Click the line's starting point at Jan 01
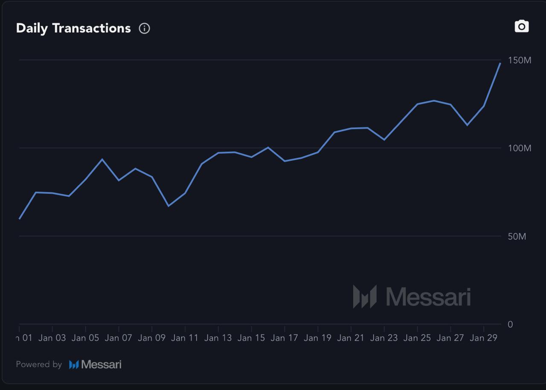Image resolution: width=546 pixels, height=390 pixels. pyautogui.click(x=20, y=219)
